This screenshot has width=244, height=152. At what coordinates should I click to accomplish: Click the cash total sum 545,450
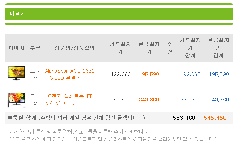215,118
